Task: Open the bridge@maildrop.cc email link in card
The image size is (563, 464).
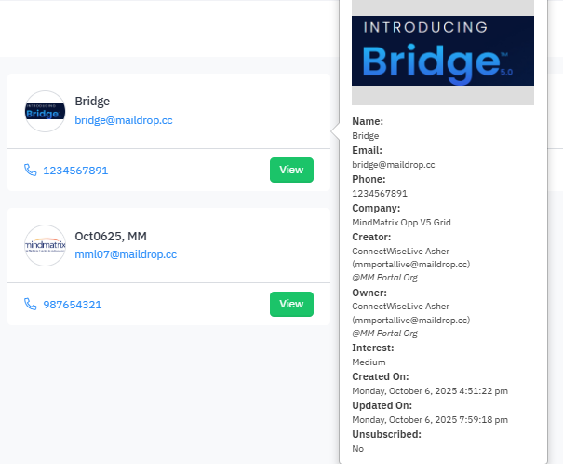Action: coord(123,120)
